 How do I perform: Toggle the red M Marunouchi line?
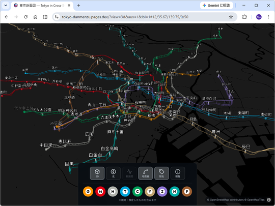pyautogui.click(x=100, y=191)
